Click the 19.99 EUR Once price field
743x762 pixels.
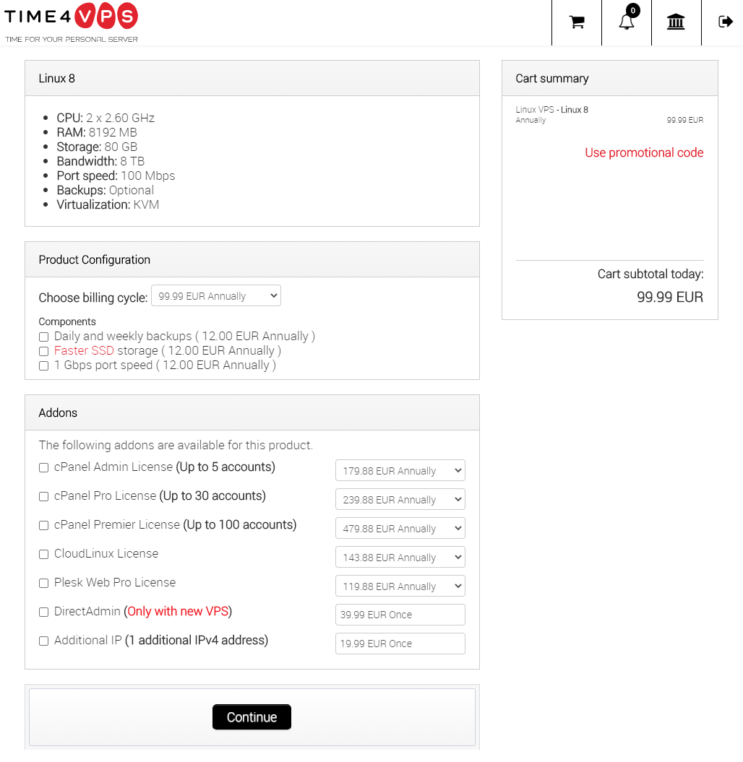click(400, 644)
